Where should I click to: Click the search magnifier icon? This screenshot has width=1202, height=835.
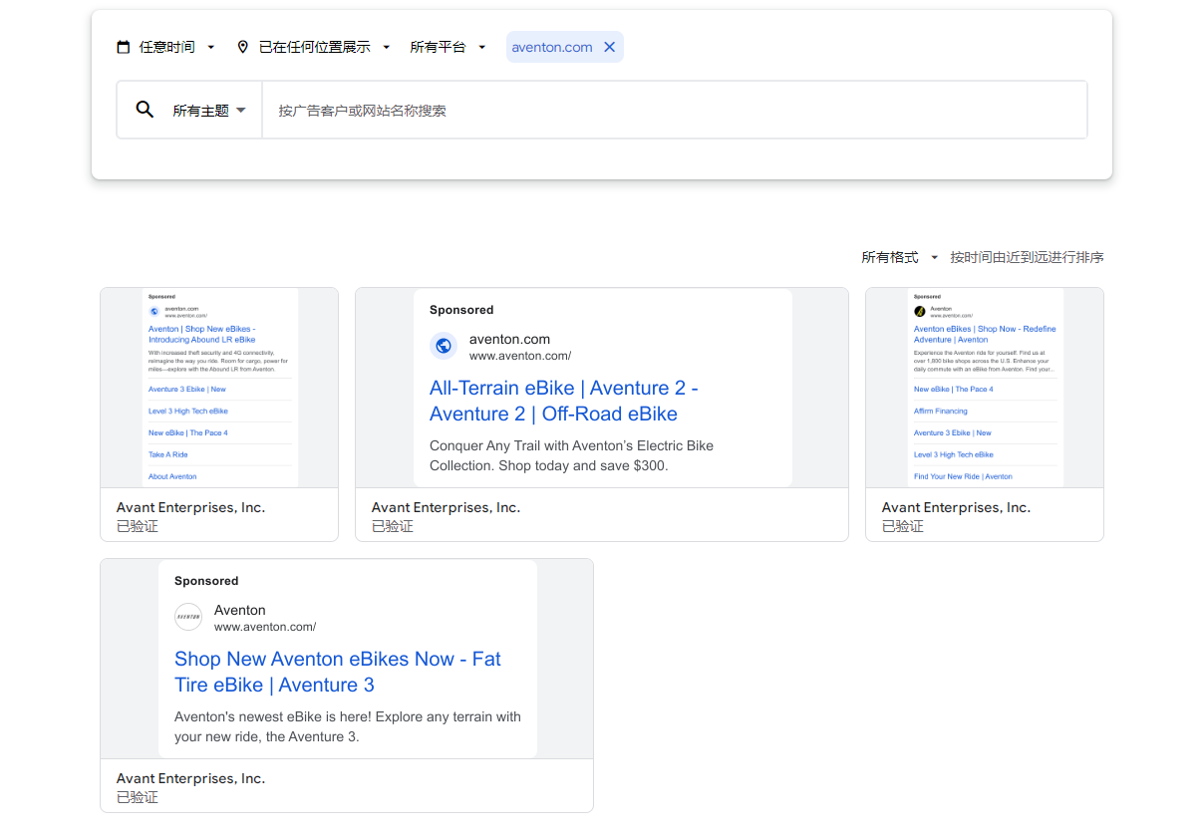point(145,110)
